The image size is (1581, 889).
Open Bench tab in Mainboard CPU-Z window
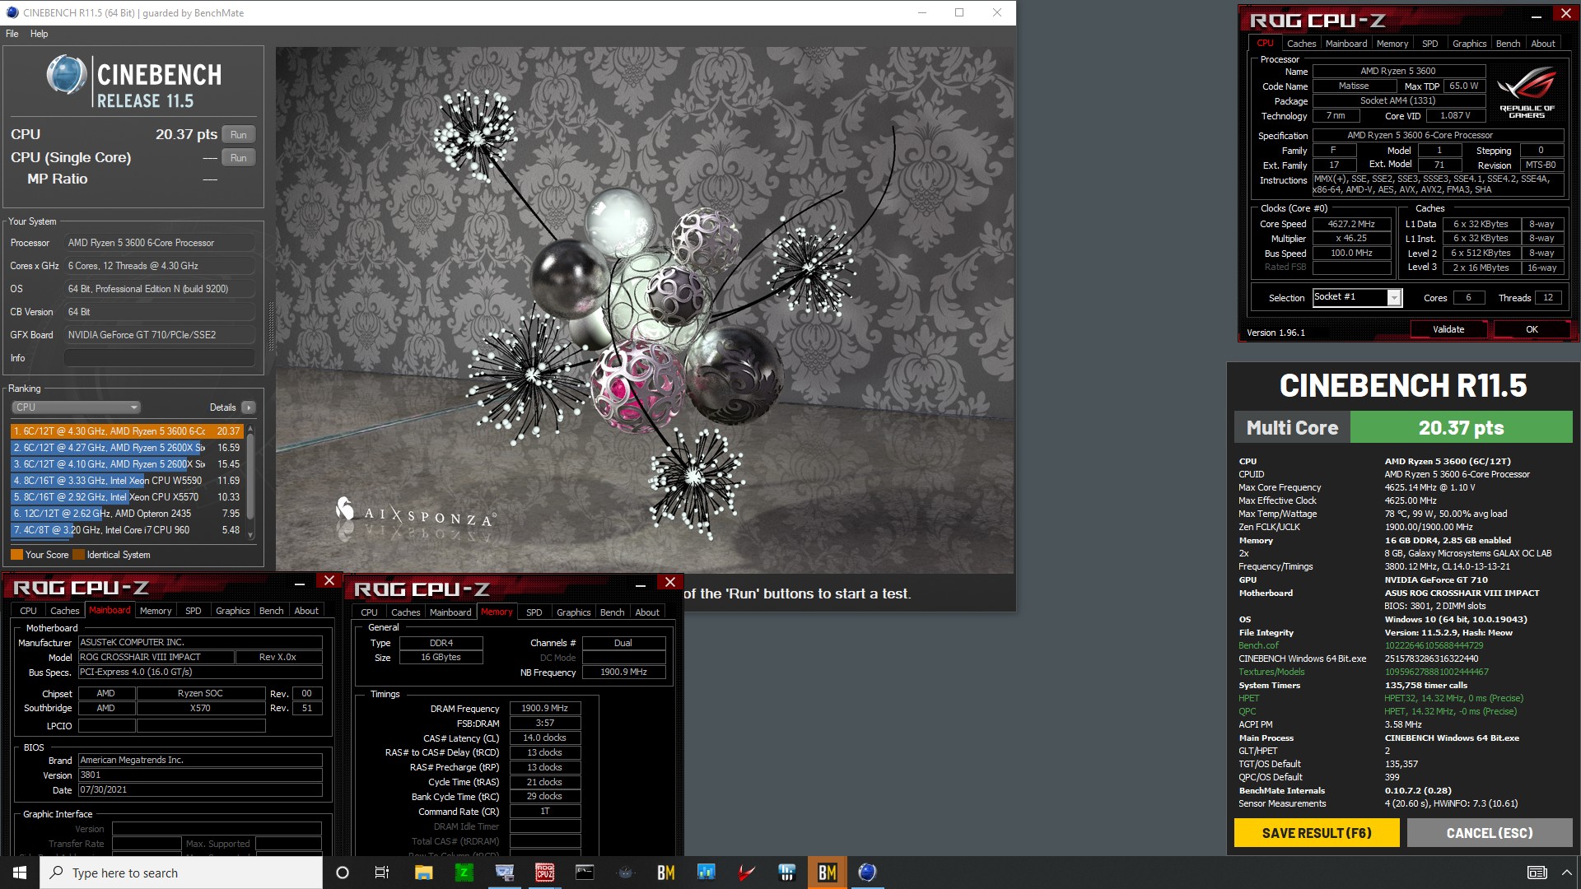[x=271, y=611]
